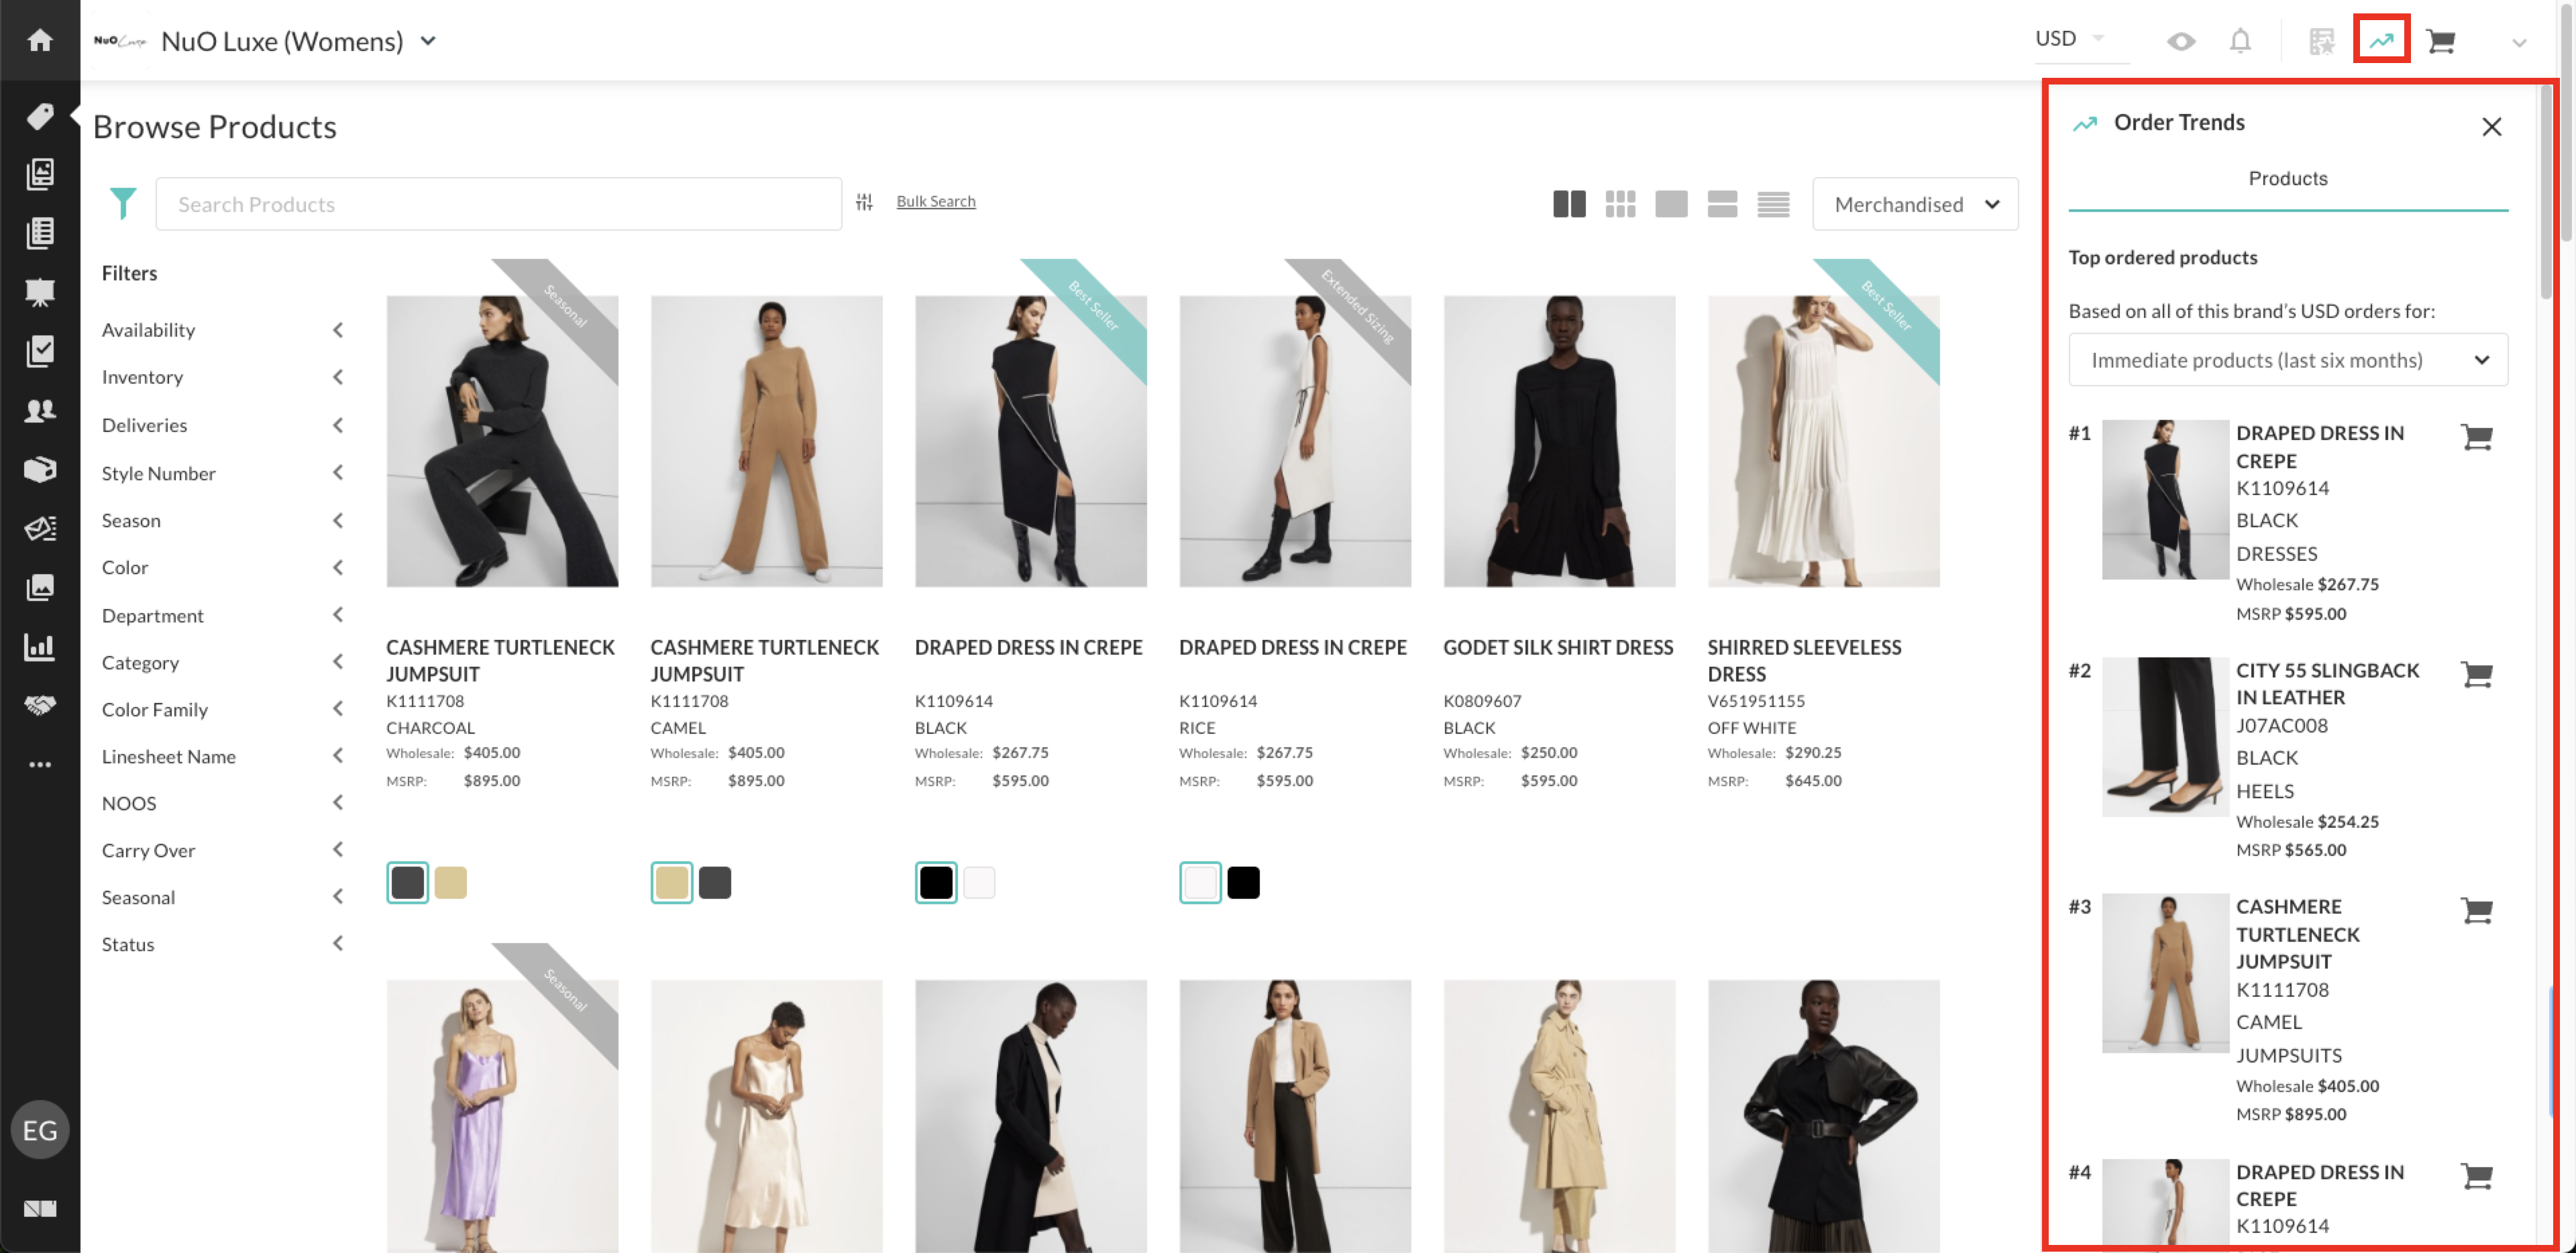Expand the Carry Over filter row
This screenshot has width=2576, height=1253.
tap(222, 850)
